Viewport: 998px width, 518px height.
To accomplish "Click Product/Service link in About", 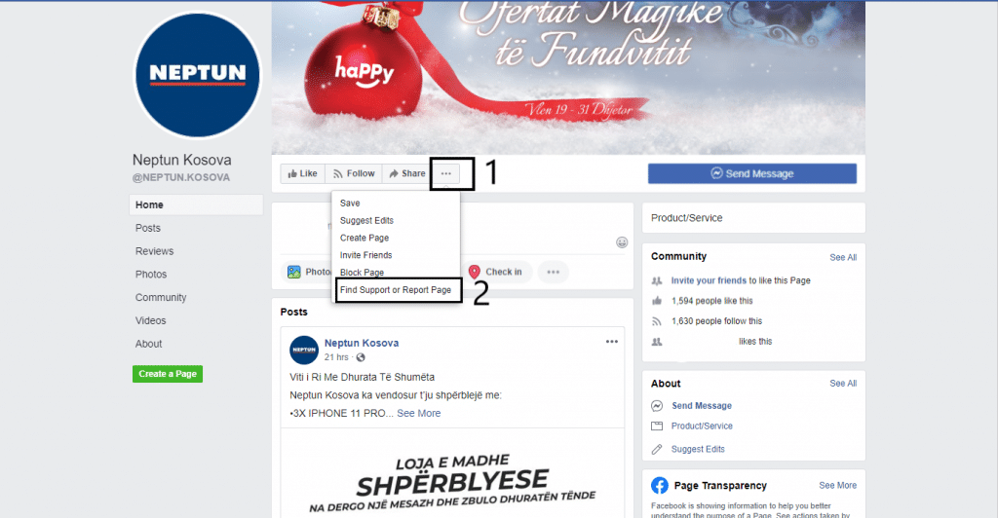I will [702, 425].
